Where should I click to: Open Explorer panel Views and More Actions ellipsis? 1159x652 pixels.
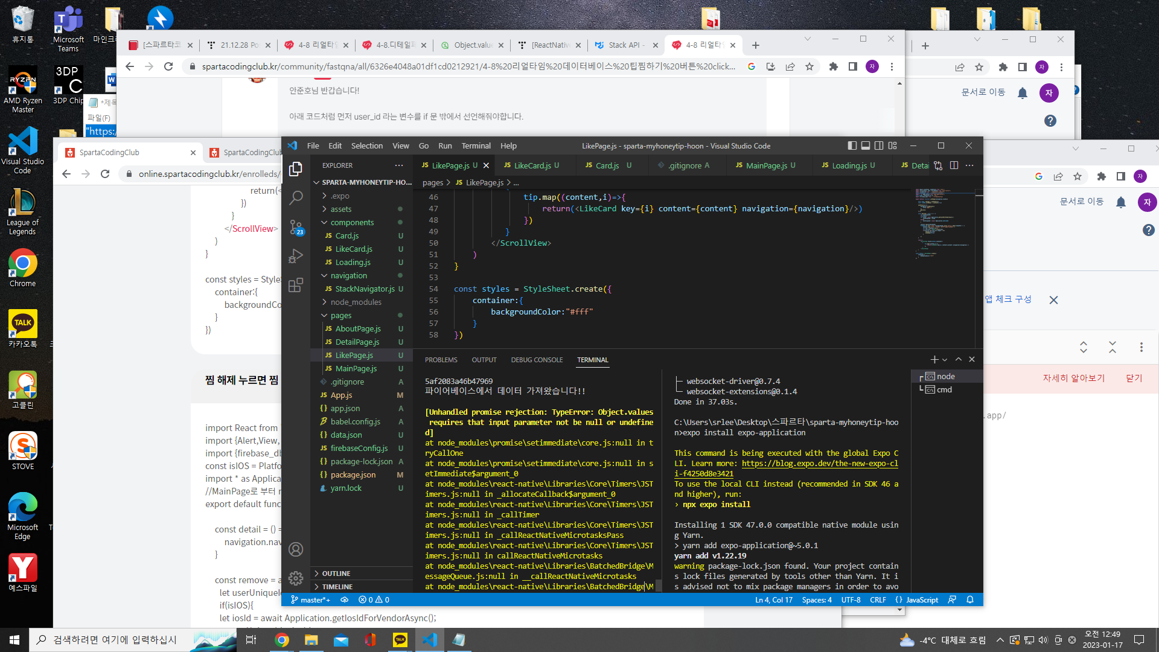[x=399, y=165]
